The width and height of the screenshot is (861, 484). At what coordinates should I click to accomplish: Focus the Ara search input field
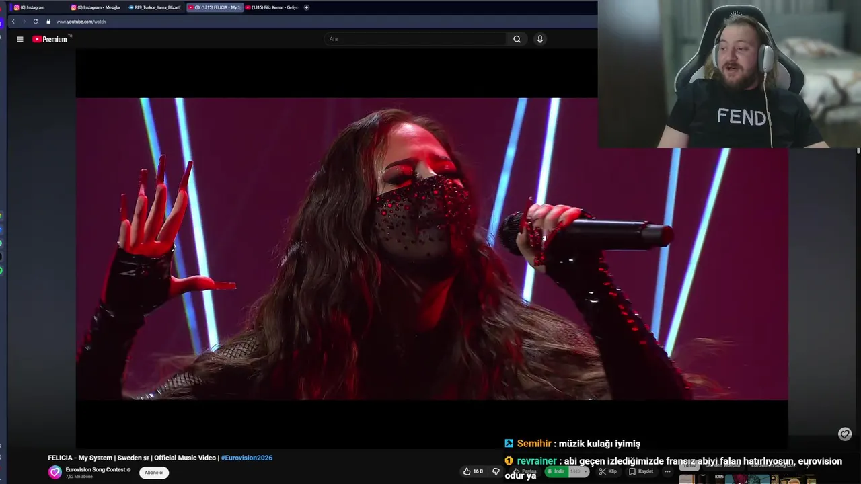pos(416,39)
